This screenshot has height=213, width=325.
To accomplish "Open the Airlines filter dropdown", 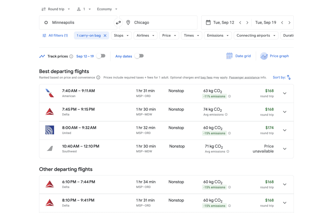I will [145, 35].
